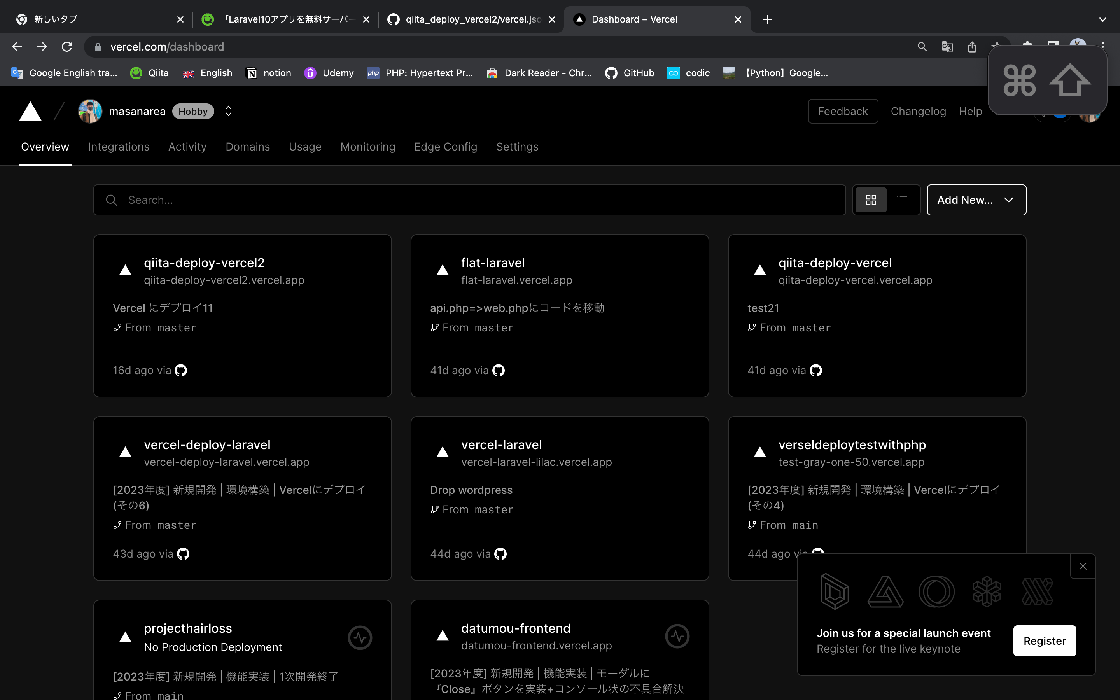
Task: Switch to the Edge Config tab
Action: pyautogui.click(x=446, y=147)
